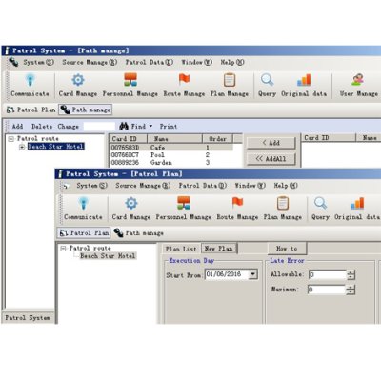This screenshot has width=381, height=381.
Task: Select Beach Star Hotel in Patrol Plan tree
Action: (x=108, y=256)
